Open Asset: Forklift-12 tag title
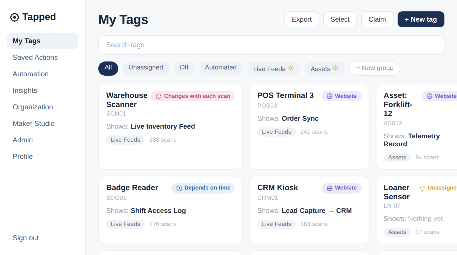The height and width of the screenshot is (255, 457). pyautogui.click(x=398, y=104)
